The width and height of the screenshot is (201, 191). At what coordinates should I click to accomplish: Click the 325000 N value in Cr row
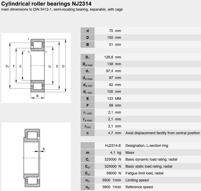tap(113, 159)
